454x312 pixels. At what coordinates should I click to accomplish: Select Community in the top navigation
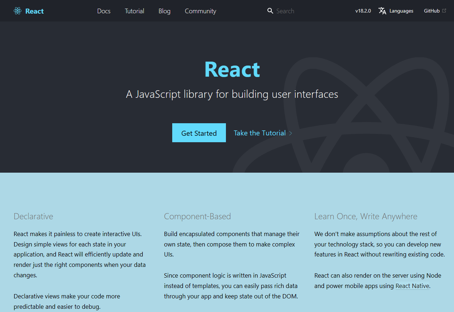(200, 11)
